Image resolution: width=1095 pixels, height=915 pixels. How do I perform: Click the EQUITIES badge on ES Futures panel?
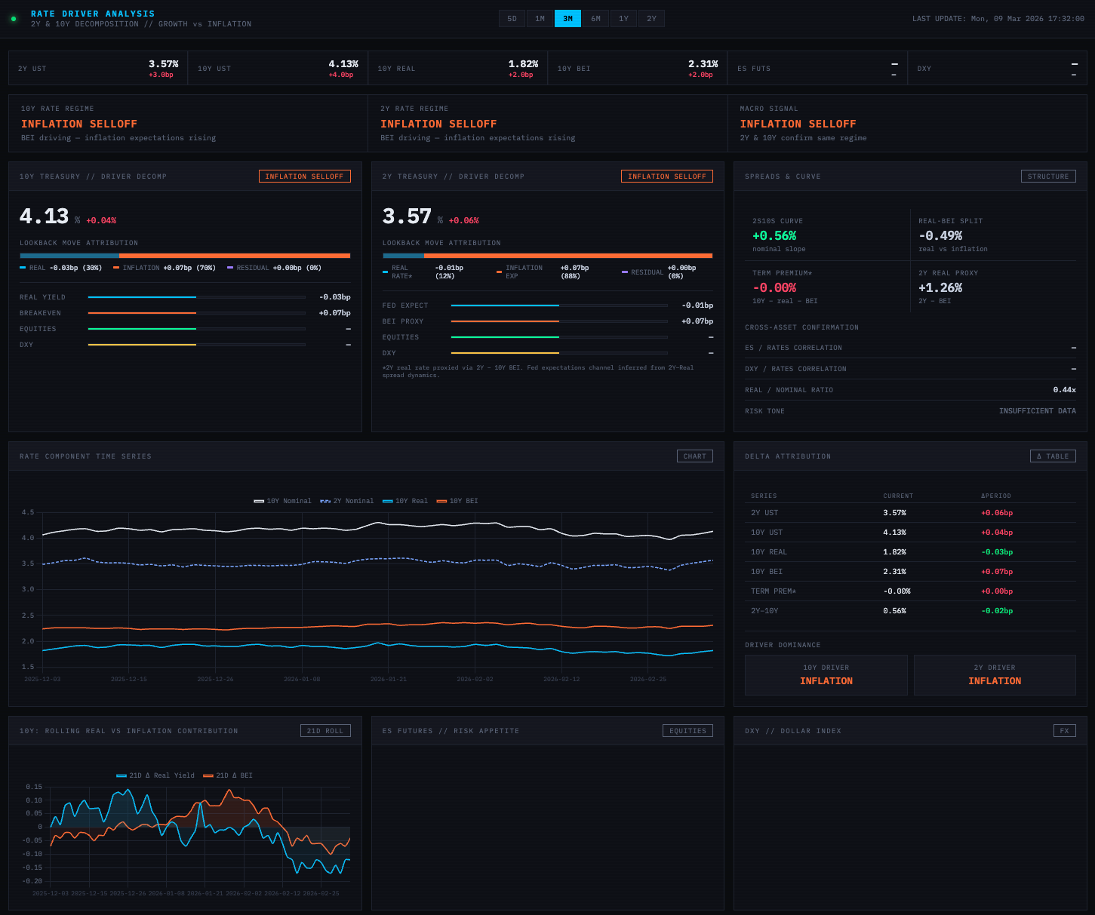tap(687, 731)
